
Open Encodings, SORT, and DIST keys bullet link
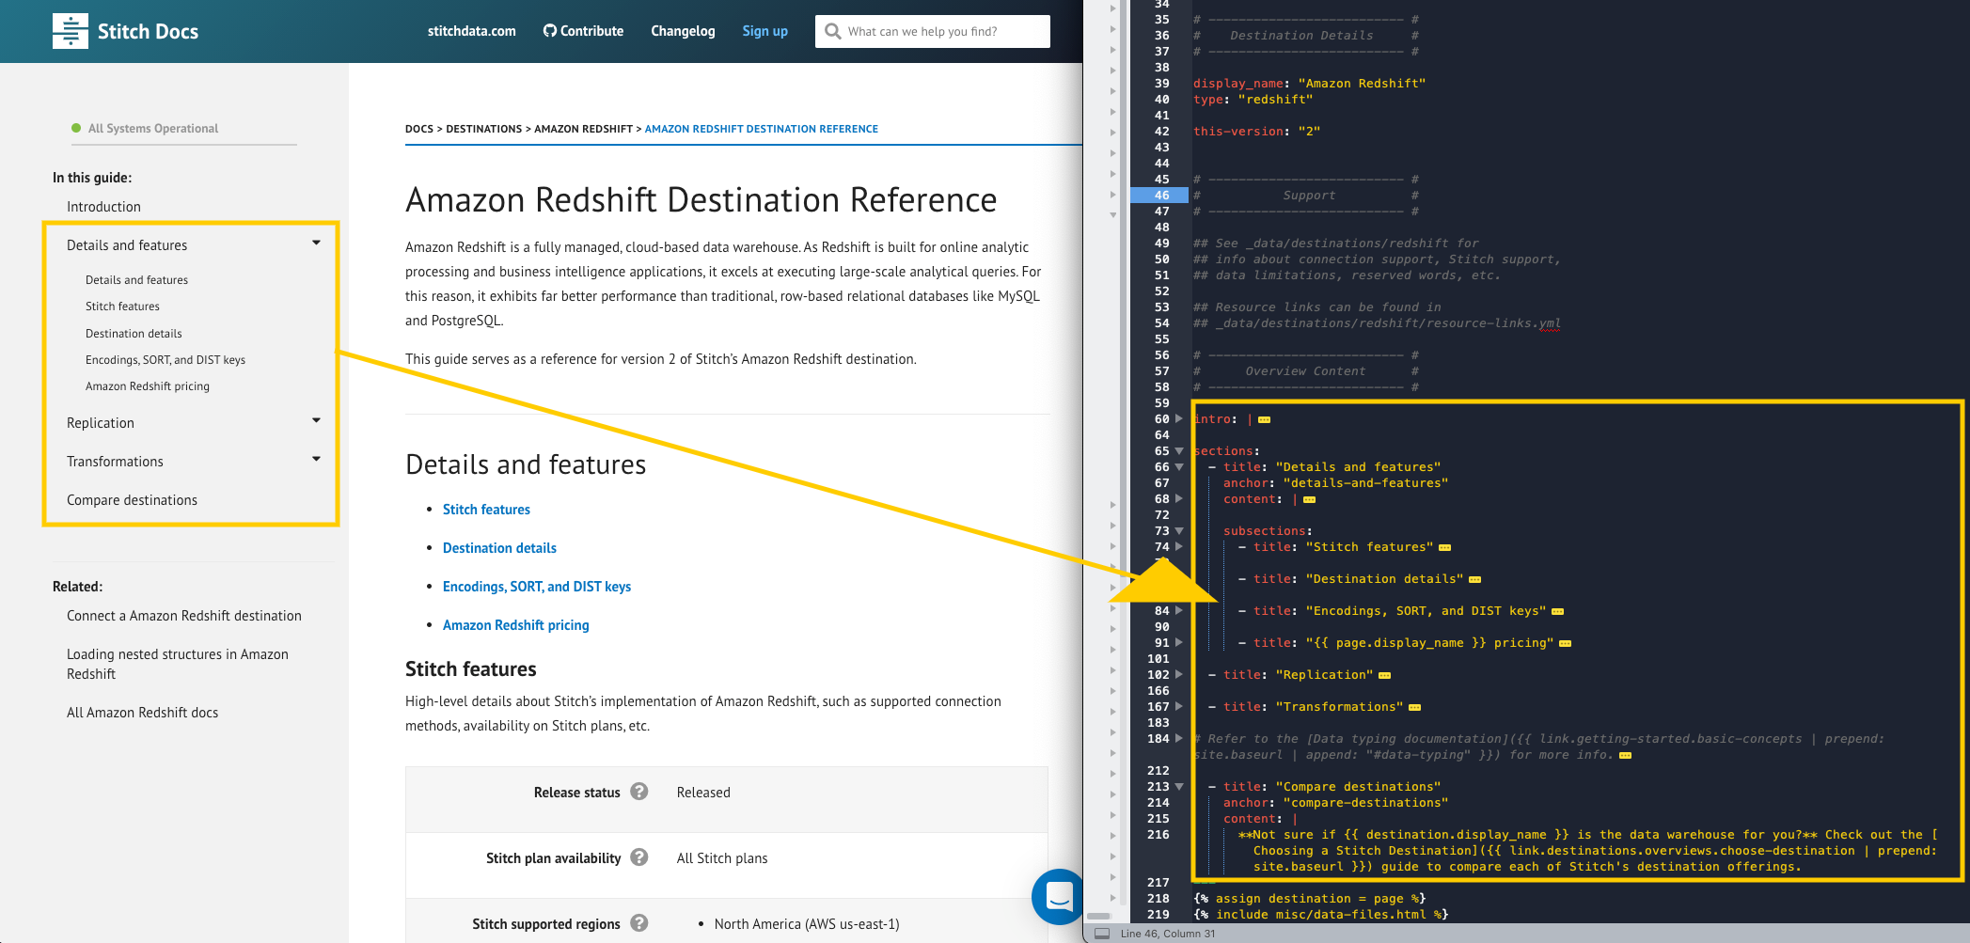click(x=537, y=587)
